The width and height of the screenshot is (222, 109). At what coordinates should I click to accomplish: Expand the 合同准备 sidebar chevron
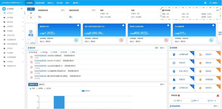pyautogui.click(x=23, y=18)
